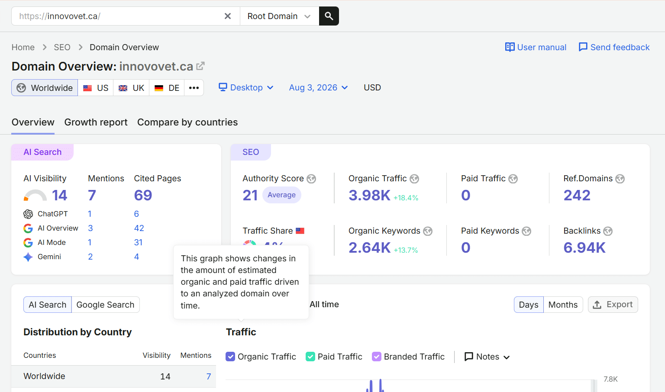The height and width of the screenshot is (392, 665).
Task: Click Mentions value 7 in AI Search
Action: click(92, 195)
